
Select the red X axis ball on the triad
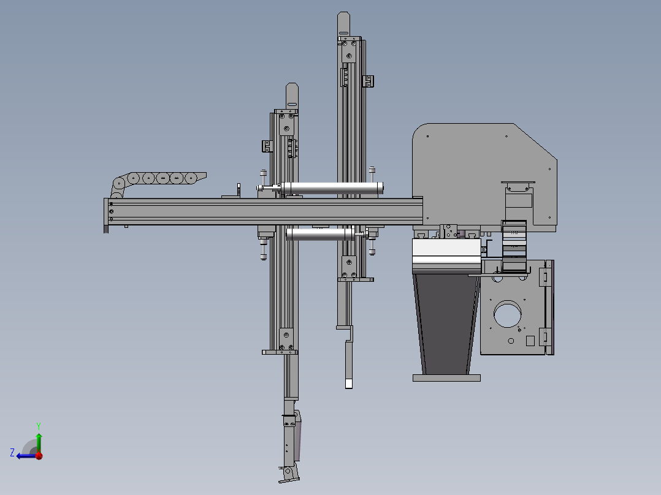(39, 455)
